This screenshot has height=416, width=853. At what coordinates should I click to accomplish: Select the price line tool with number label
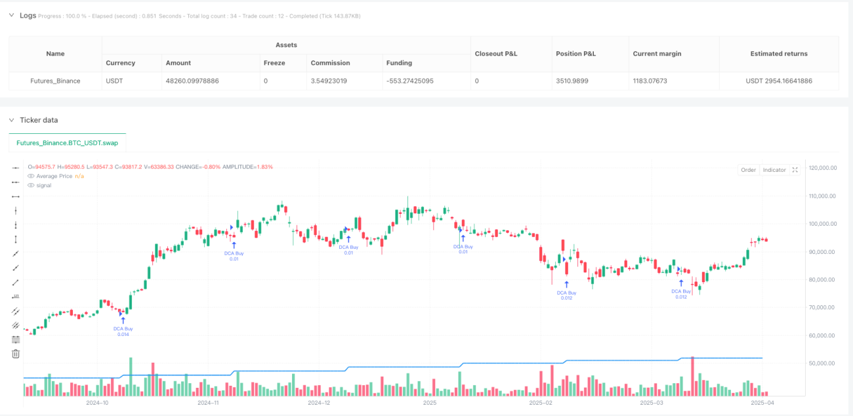pyautogui.click(x=16, y=297)
